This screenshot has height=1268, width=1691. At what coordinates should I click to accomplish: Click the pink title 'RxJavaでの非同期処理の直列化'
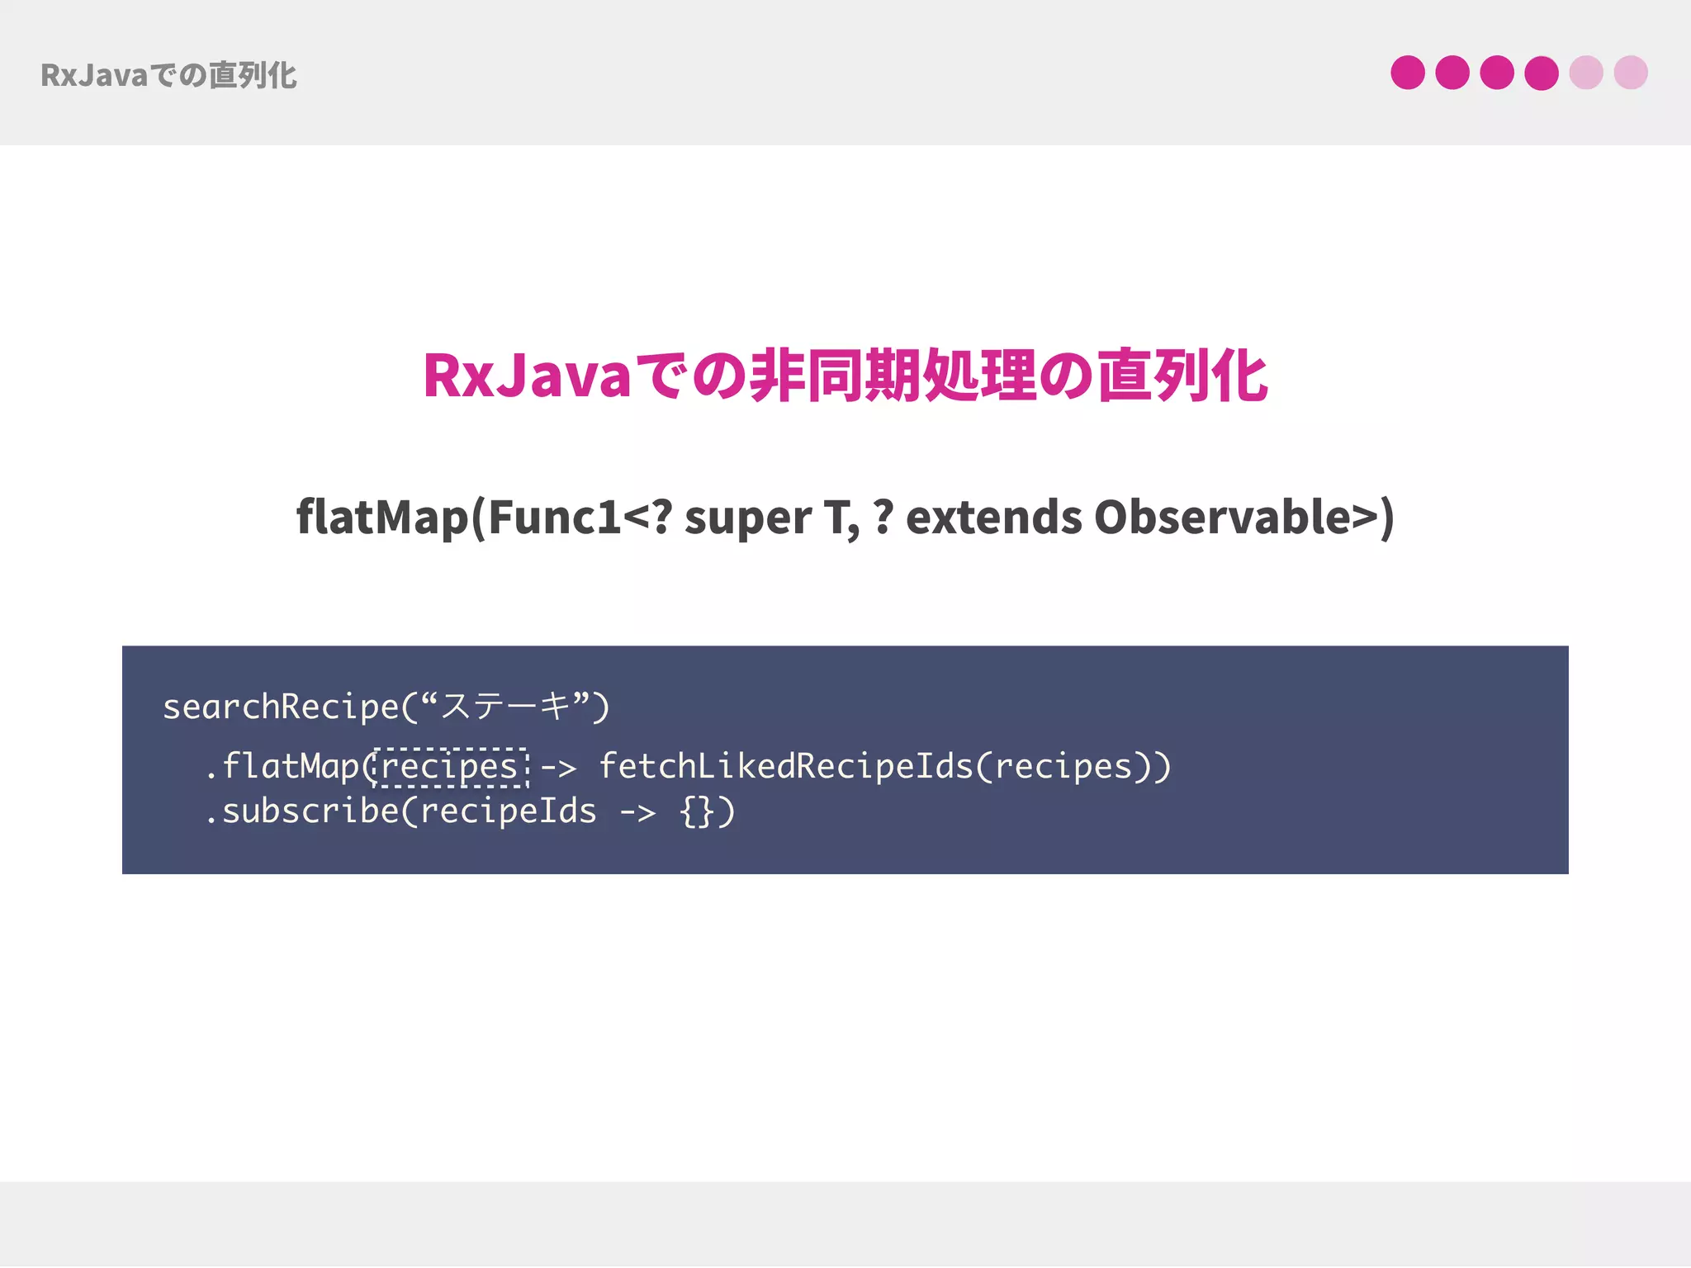(x=845, y=376)
